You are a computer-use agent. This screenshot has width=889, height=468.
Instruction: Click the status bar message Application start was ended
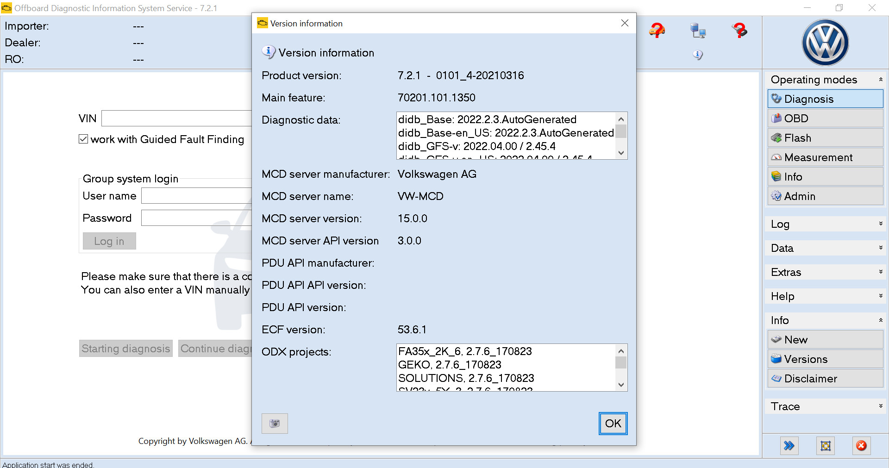pyautogui.click(x=48, y=464)
